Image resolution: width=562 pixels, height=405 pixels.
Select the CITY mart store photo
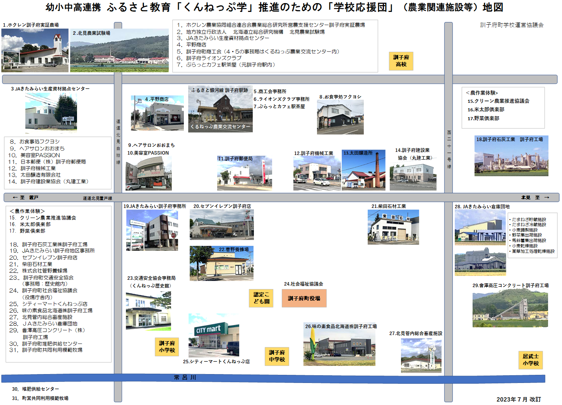coord(214,335)
